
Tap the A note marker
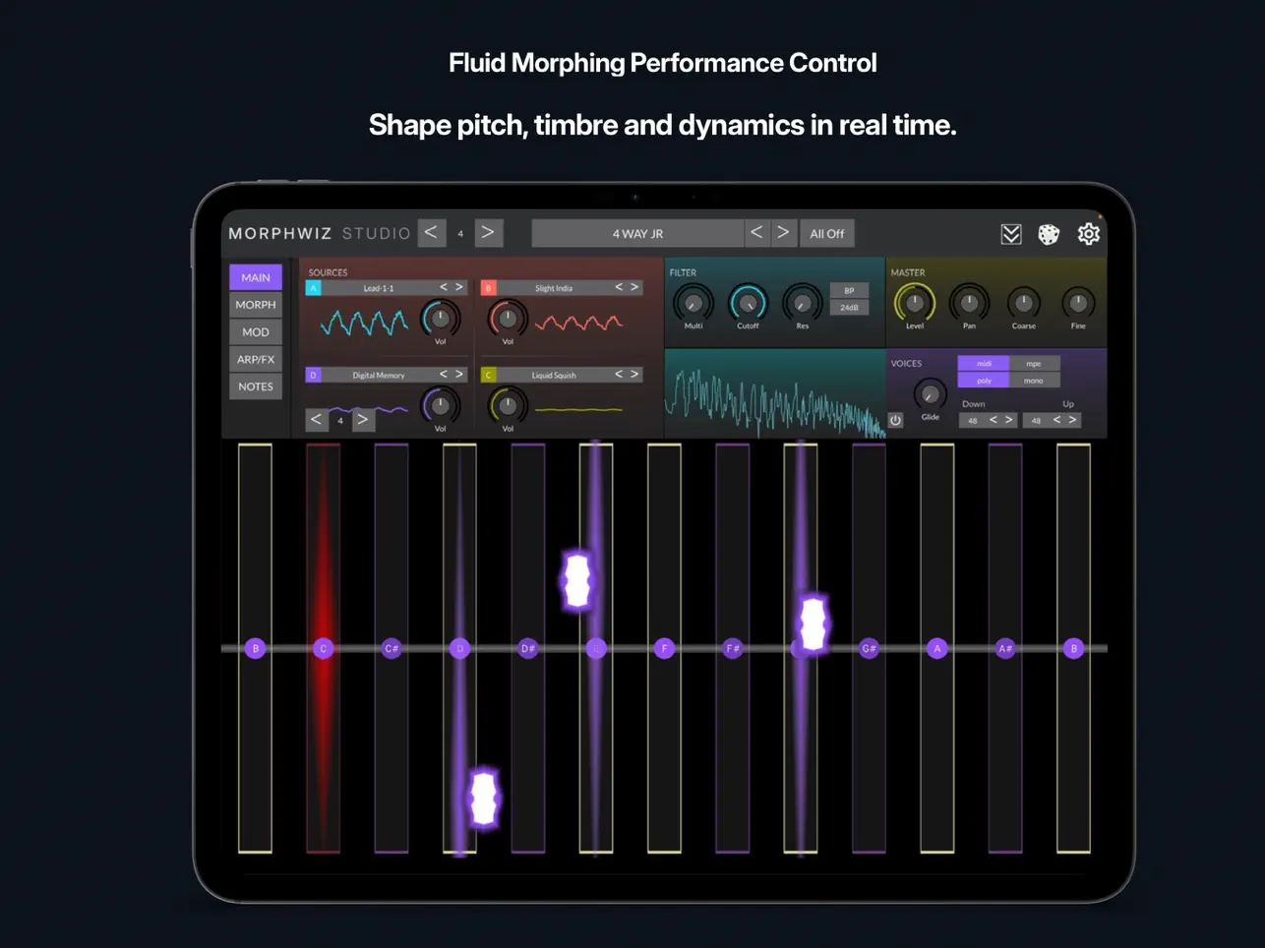coord(937,648)
